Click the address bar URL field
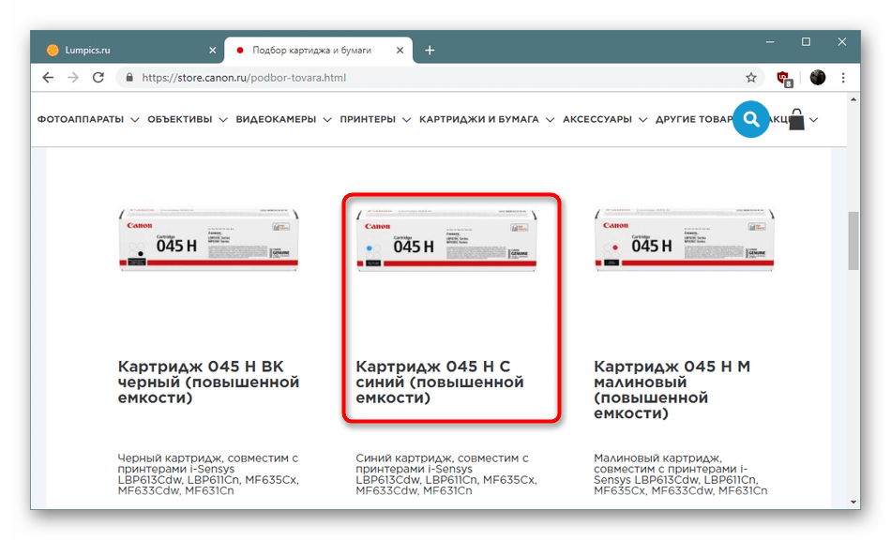This screenshot has height=540, width=891. coord(438,78)
